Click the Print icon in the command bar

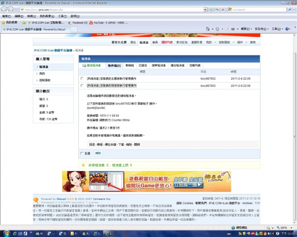point(233,29)
